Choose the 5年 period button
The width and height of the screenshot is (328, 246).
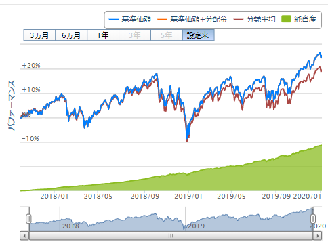[x=167, y=35]
